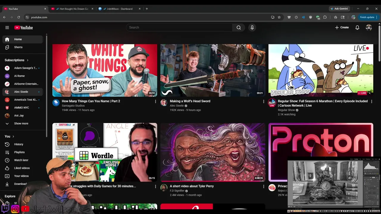Open the YouTube hamburger guide menu
The height and width of the screenshot is (214, 381).
[7, 28]
